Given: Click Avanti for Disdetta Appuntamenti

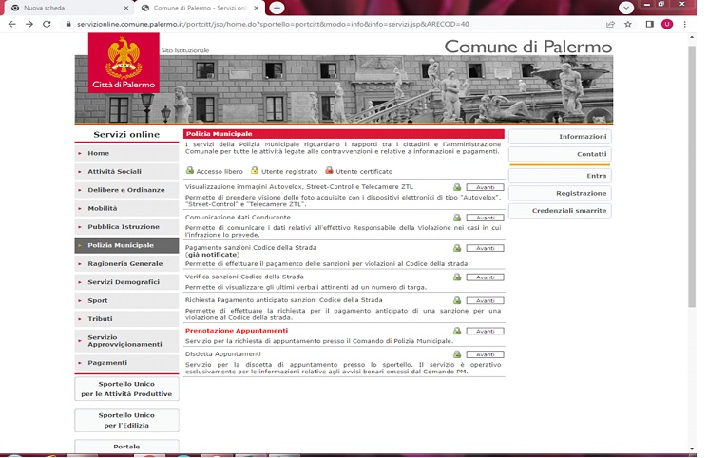Looking at the screenshot, I should click(x=485, y=354).
